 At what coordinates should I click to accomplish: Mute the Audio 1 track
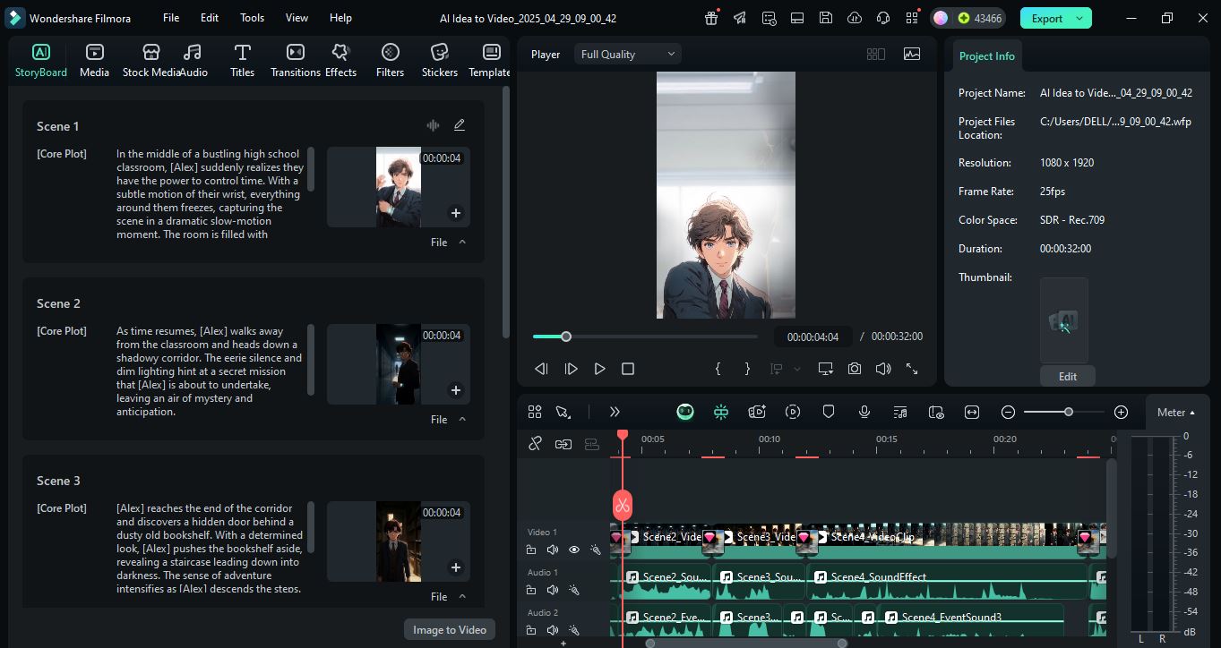pyautogui.click(x=553, y=590)
